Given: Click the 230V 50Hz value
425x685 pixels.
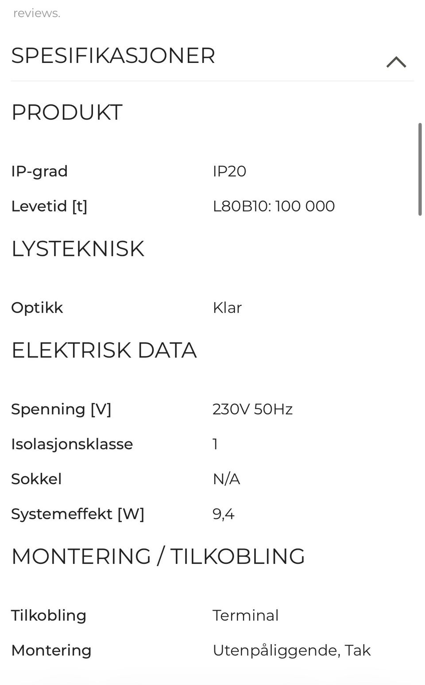Looking at the screenshot, I should (x=252, y=409).
